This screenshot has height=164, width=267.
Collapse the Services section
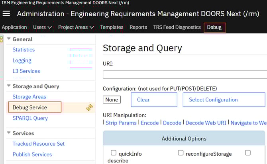(x=9, y=133)
